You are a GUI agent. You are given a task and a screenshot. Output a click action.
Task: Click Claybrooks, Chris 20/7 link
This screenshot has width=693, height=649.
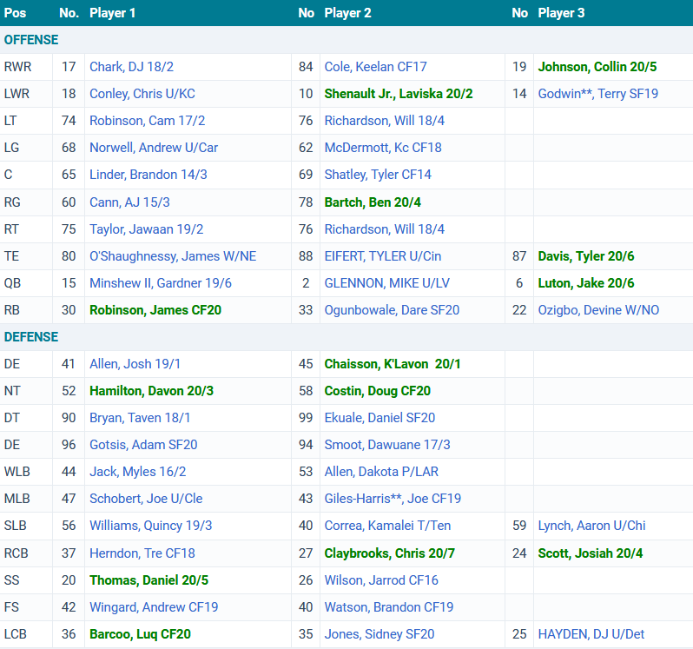click(x=389, y=554)
